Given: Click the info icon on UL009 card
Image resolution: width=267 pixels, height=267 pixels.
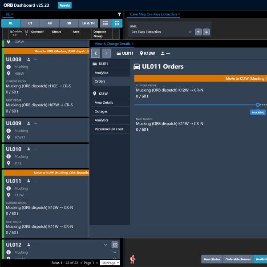Looking at the screenshot, I should pyautogui.click(x=8, y=131).
